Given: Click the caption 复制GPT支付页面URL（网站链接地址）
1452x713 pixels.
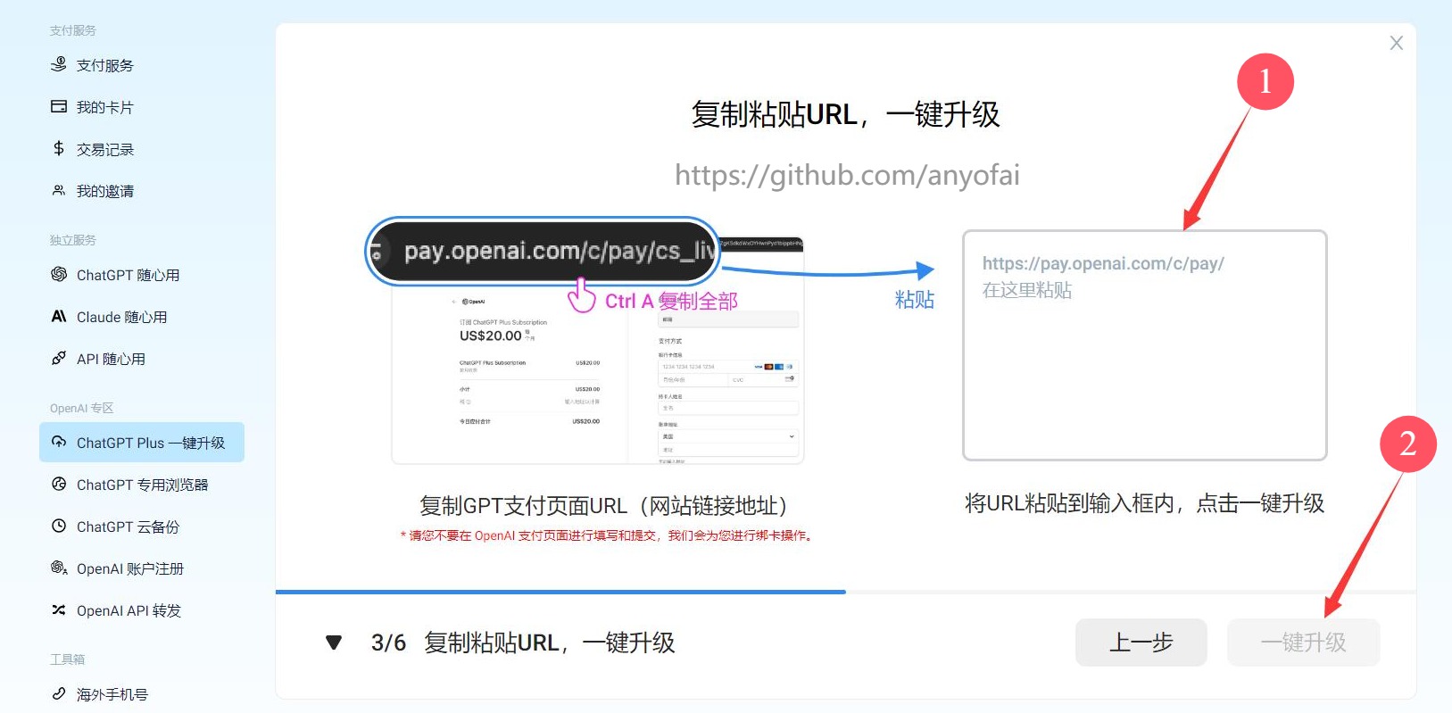Looking at the screenshot, I should pyautogui.click(x=603, y=506).
